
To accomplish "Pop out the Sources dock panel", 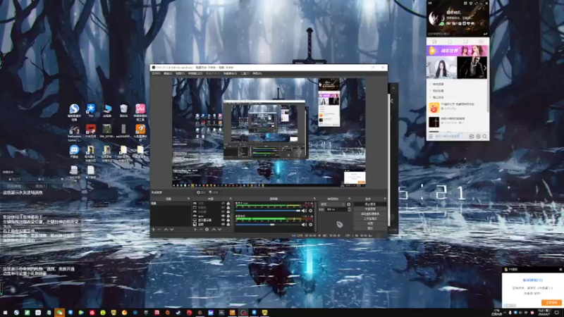I will coord(231,199).
